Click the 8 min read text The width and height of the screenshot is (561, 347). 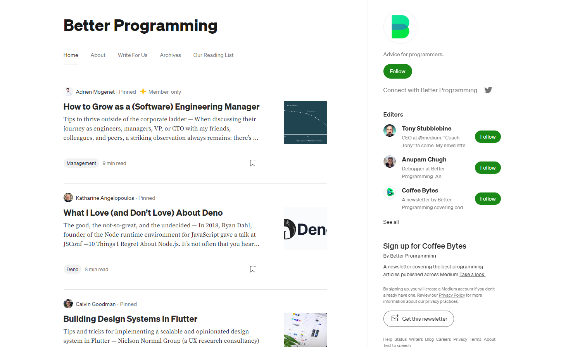coord(97,270)
